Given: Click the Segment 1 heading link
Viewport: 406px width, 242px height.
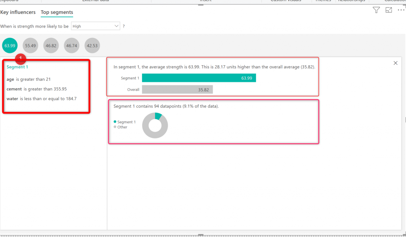Looking at the screenshot, I should [x=17, y=67].
